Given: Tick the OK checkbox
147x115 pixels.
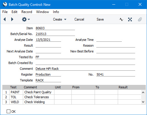Looking at the screenshot, I should click(8, 111).
